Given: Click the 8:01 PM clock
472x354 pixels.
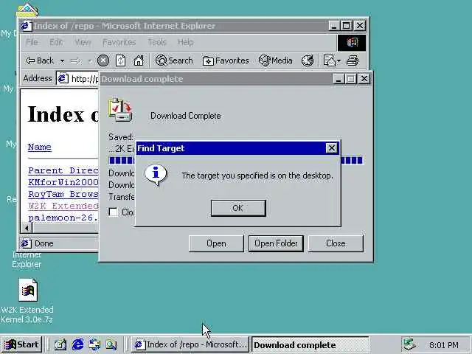Looking at the screenshot, I should (x=444, y=345).
